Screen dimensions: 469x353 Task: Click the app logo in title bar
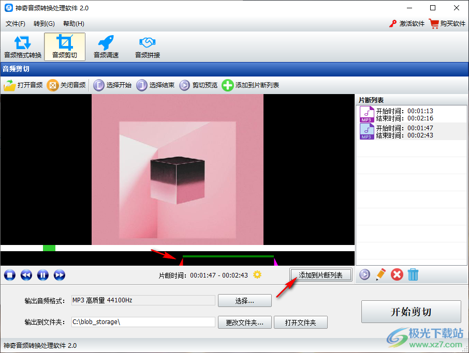(x=9, y=8)
